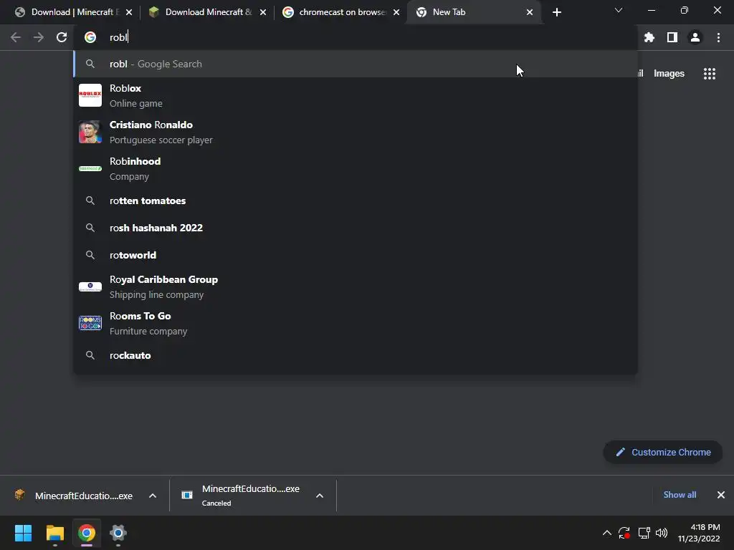Click the search icon beside rotoworld

[90, 255]
